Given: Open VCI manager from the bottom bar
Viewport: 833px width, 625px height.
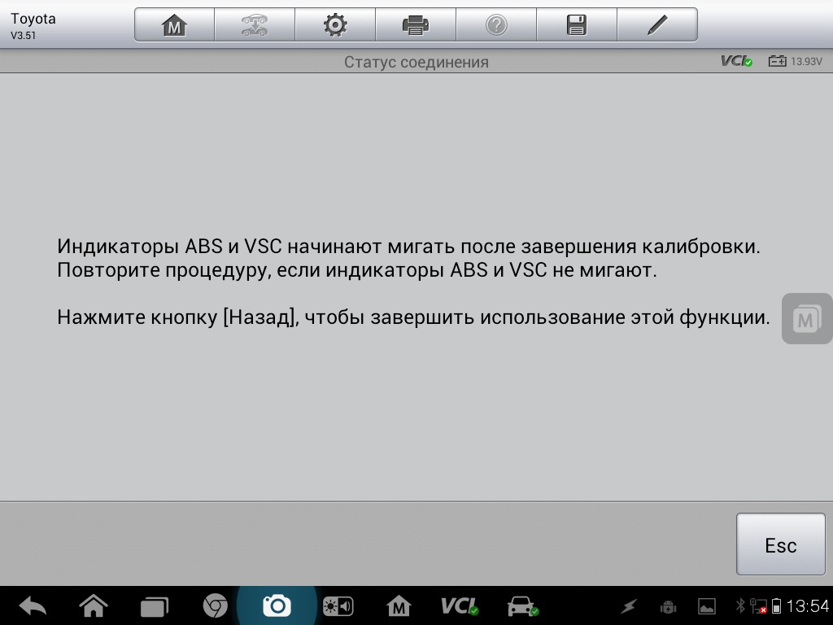Looking at the screenshot, I should click(x=460, y=605).
